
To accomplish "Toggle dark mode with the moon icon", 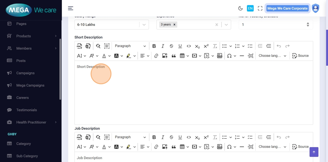I will tap(240, 8).
